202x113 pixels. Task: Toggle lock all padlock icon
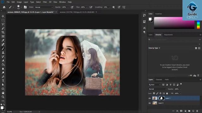click(x=167, y=94)
